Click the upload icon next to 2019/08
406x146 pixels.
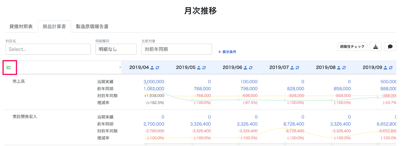[x=339, y=68]
